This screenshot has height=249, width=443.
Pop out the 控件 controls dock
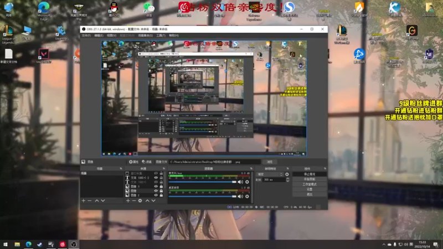(x=325, y=169)
